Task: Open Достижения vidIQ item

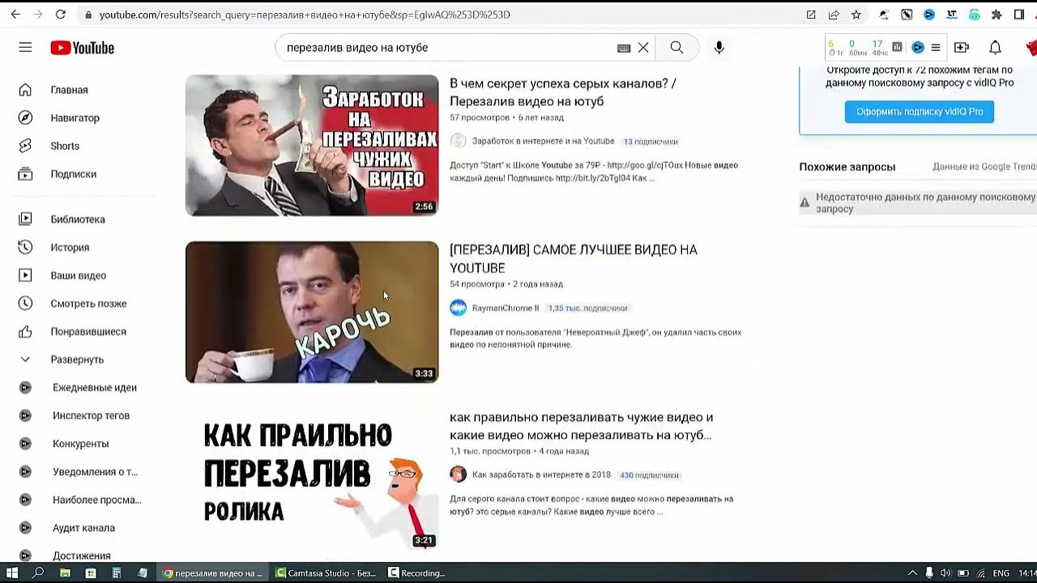Action: tap(81, 555)
